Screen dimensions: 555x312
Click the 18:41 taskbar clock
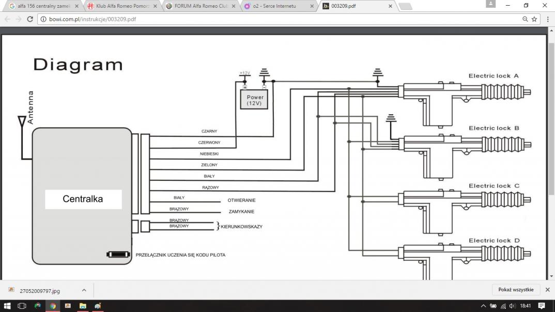tap(526, 306)
